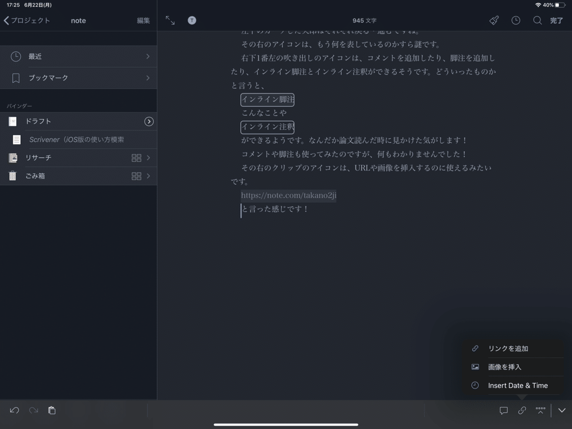Select the ごみ箱 trash folder
Viewport: 572px width, 429px height.
pos(78,176)
